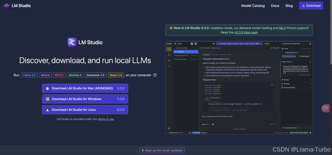The width and height of the screenshot is (332, 155).
Task: Open settings gear in preview bottom-right corner
Action: coord(310,133)
